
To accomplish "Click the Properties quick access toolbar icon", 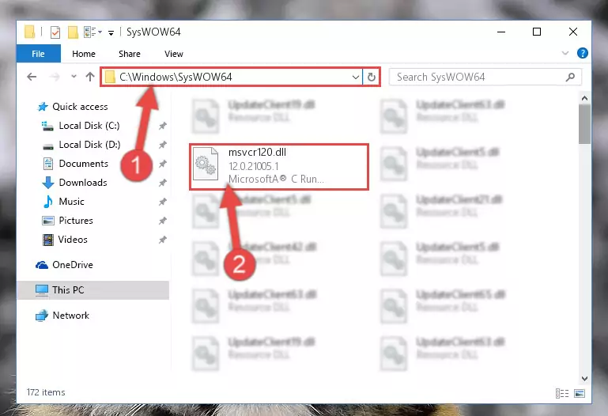I will coord(55,32).
